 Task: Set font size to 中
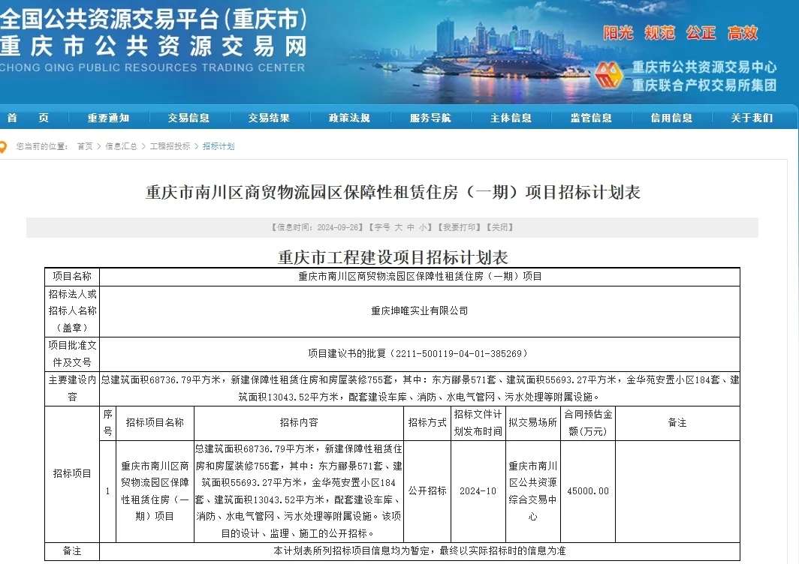(x=411, y=227)
